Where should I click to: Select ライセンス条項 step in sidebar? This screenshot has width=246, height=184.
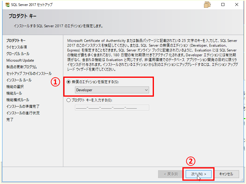point(16,47)
